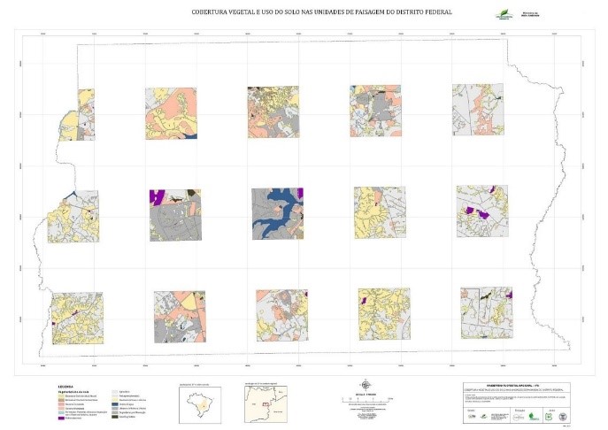Viewport: 608px width, 430px height.
Task: Click the Brazil outline inset map
Action: coord(199,406)
